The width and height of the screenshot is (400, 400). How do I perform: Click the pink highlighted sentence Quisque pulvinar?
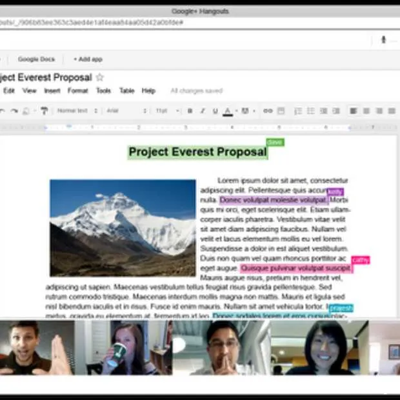[296, 268]
